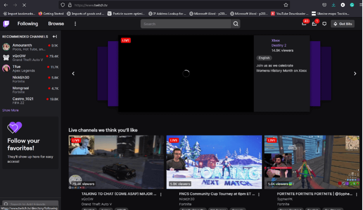Image resolution: width=363 pixels, height=210 pixels.
Task: Open NickEh30 Loading Next Match thumbnail
Action: coord(214,162)
